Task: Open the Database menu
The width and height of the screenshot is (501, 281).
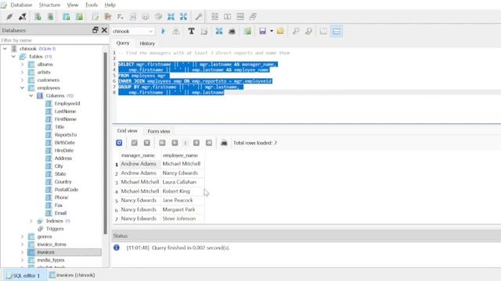Action: tap(21, 5)
